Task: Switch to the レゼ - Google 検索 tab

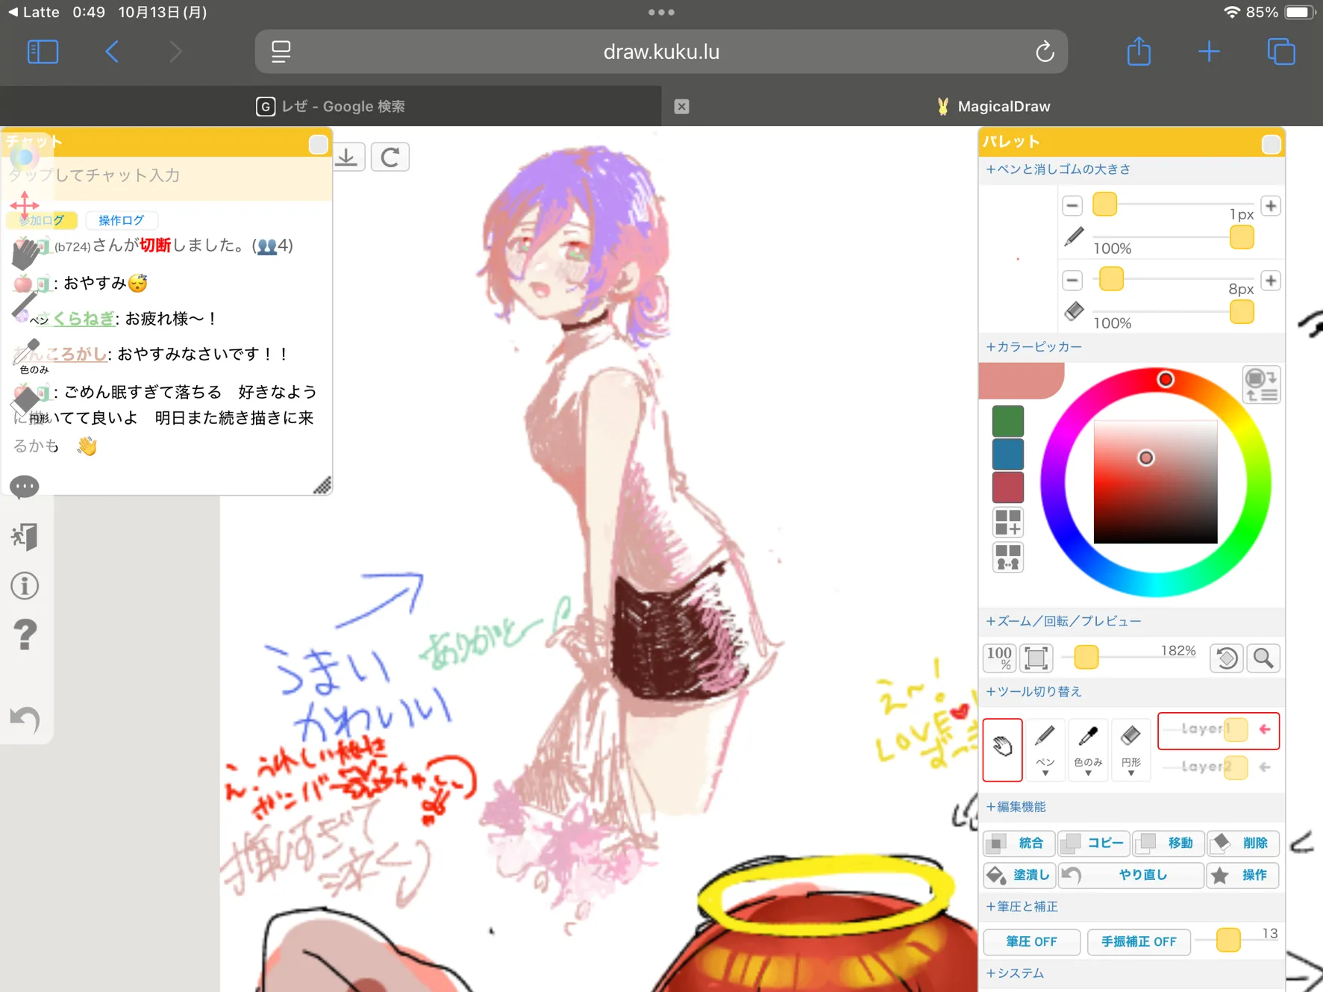Action: pos(331,106)
